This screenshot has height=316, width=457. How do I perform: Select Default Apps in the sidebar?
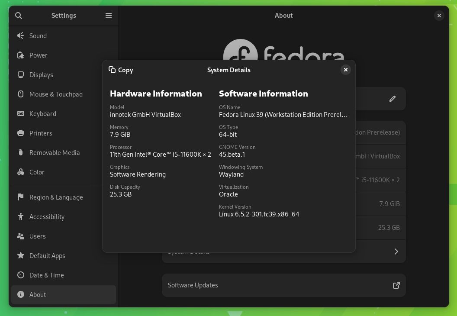point(47,255)
